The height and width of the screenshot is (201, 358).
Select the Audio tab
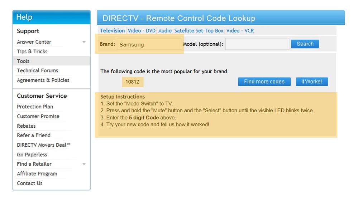[165, 31]
